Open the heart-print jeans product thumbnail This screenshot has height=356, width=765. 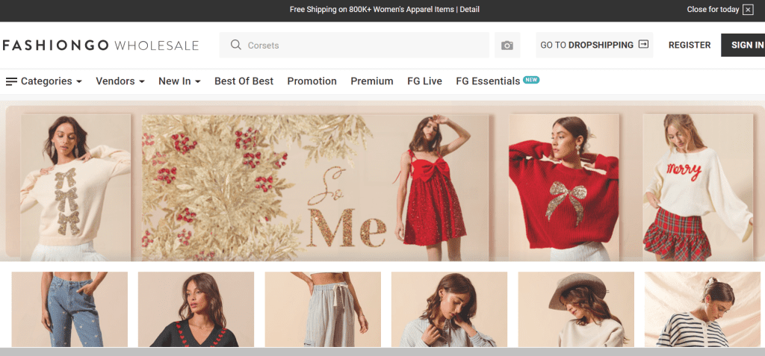[69, 309]
